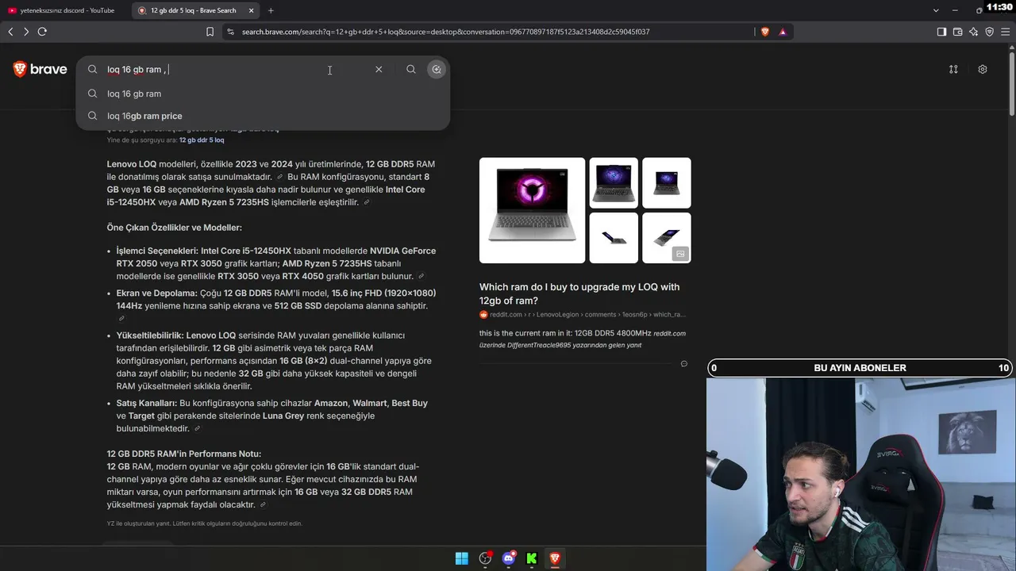This screenshot has width=1016, height=571.
Task: Open Leo AI sparkle icon in toolbar
Action: coord(973,32)
